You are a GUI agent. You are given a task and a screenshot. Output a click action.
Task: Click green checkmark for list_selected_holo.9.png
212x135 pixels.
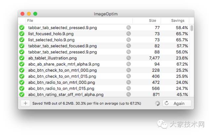[x=22, y=40]
